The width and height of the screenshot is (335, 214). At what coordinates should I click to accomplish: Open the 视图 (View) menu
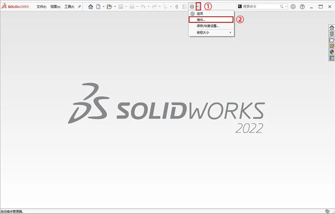[55, 7]
